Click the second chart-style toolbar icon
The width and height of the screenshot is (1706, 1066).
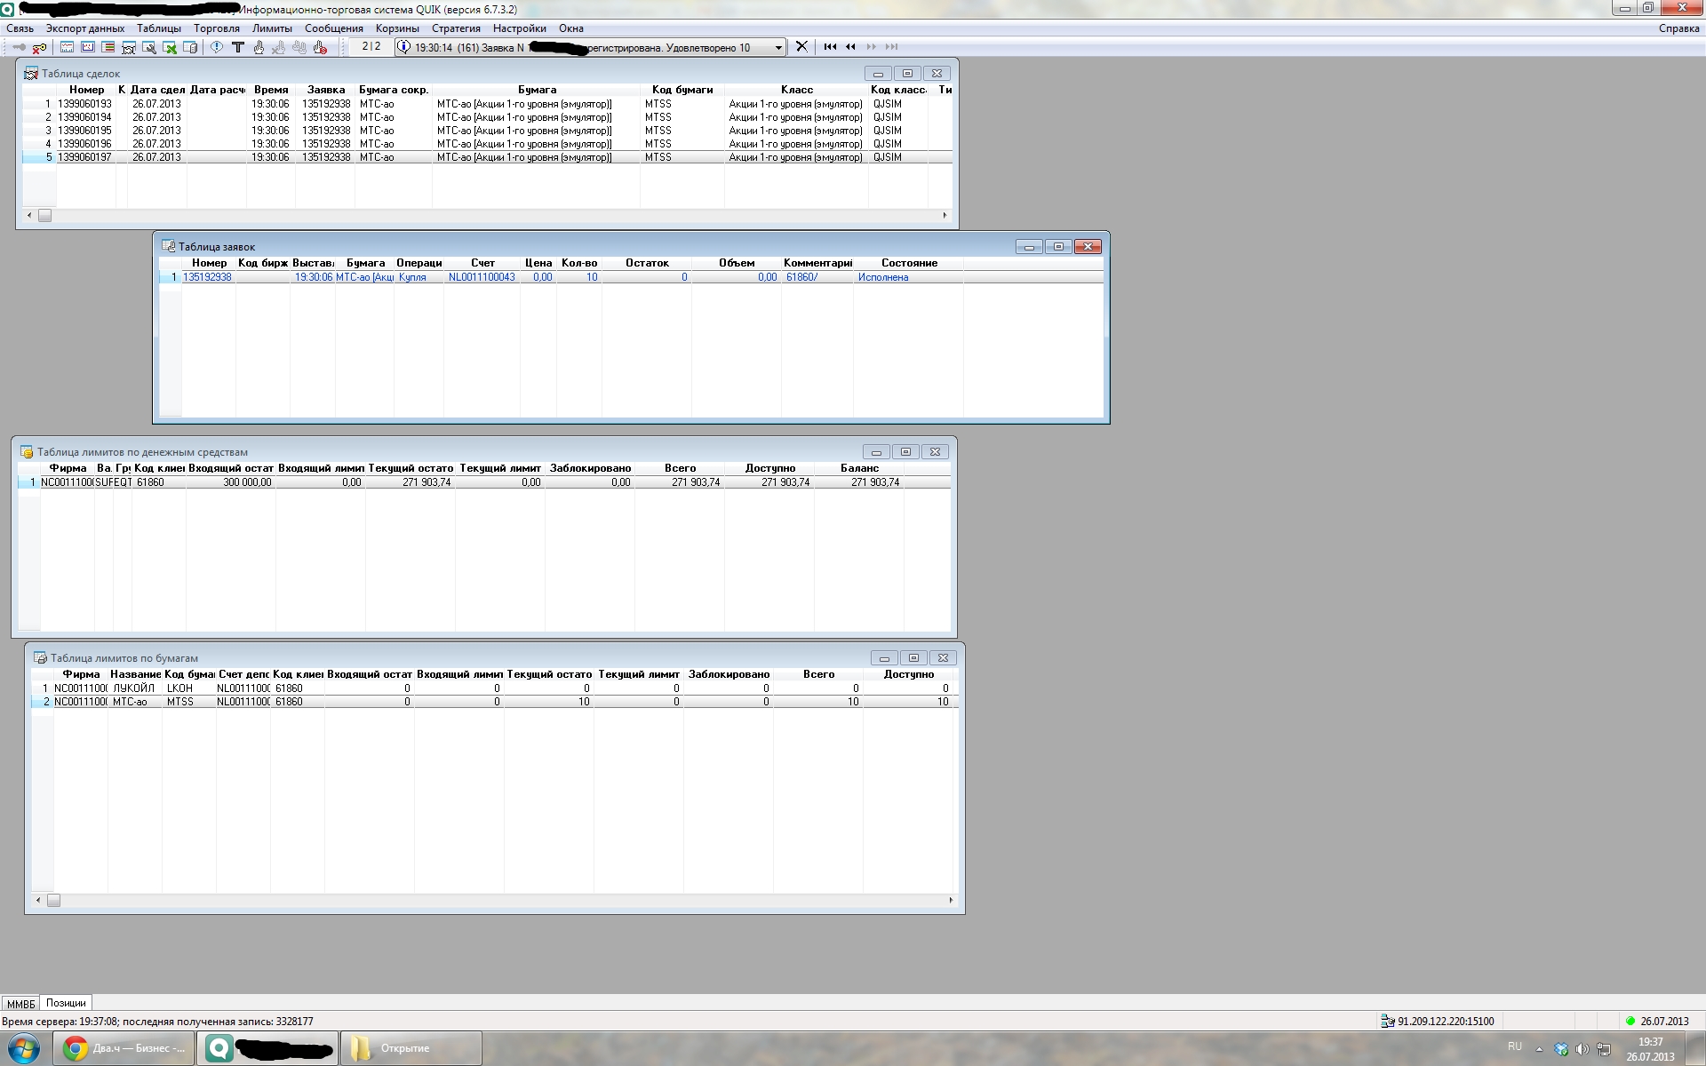tap(87, 47)
